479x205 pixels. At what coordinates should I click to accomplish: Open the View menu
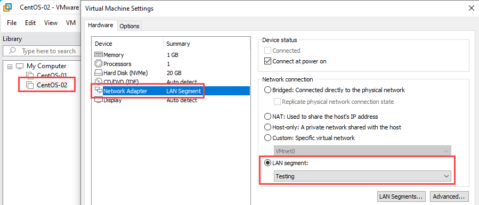tap(51, 23)
